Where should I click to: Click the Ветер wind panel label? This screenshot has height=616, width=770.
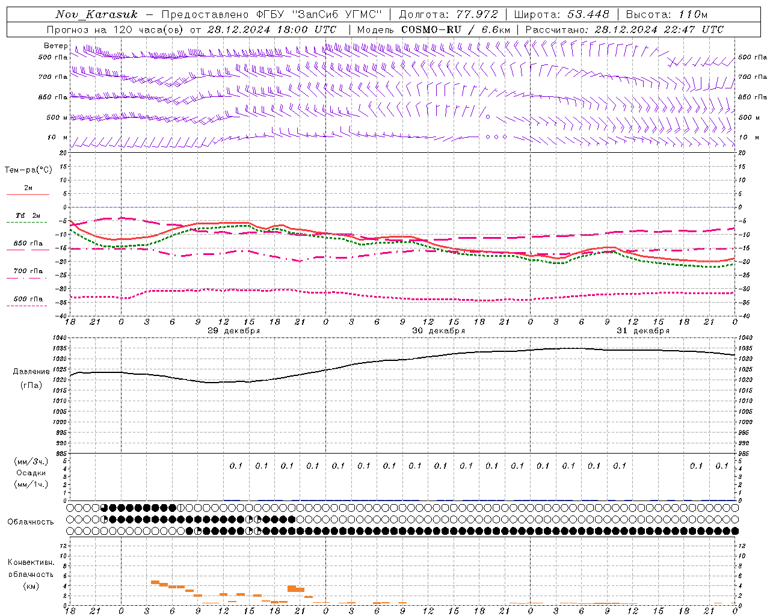(x=55, y=46)
